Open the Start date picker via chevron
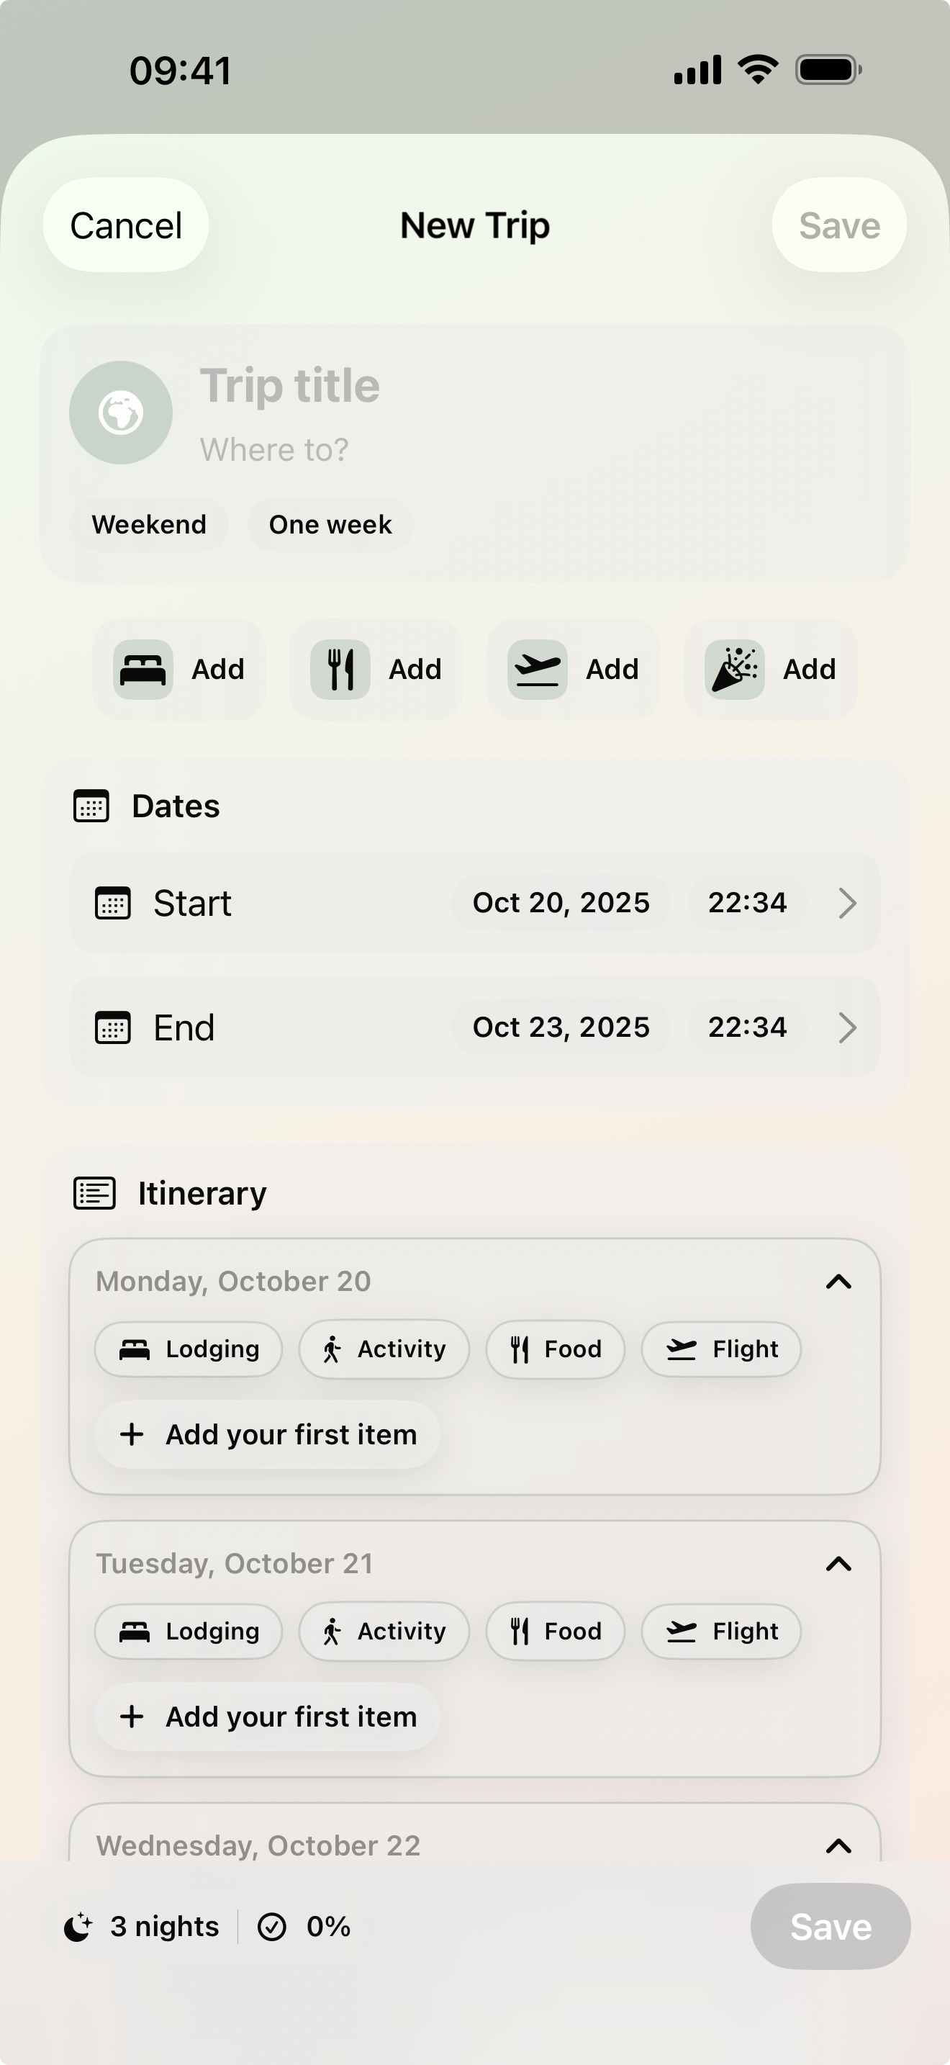Image resolution: width=950 pixels, height=2065 pixels. point(846,904)
